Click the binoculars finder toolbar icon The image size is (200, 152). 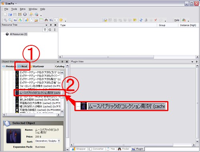[46, 20]
